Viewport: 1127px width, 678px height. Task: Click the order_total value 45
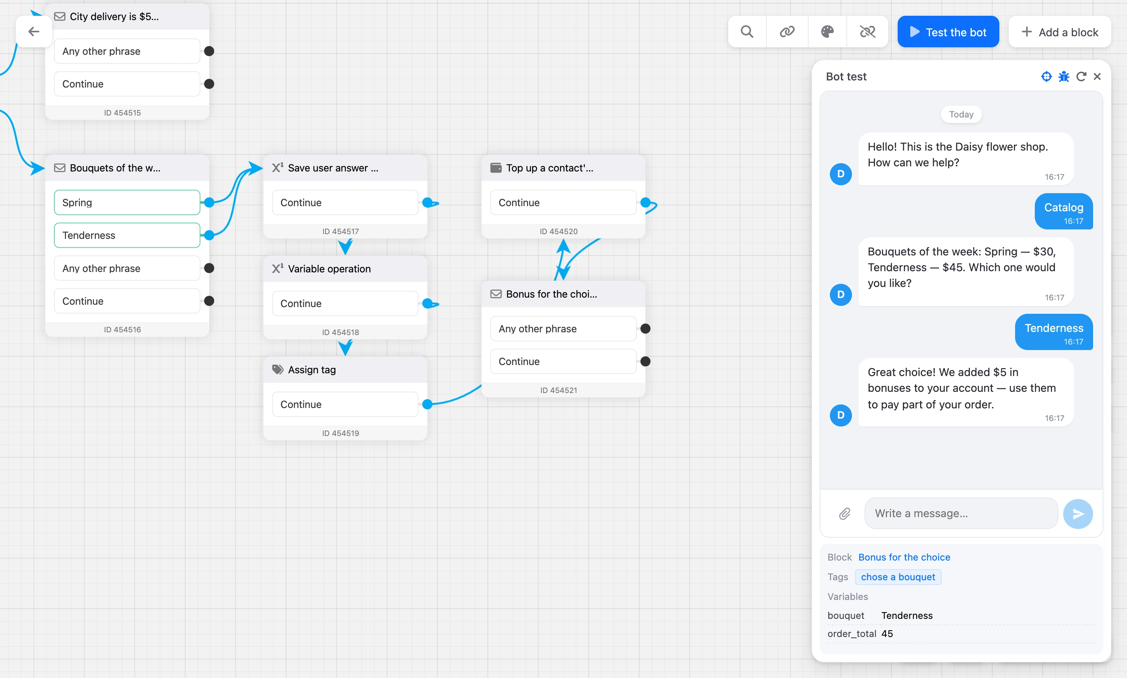click(887, 634)
